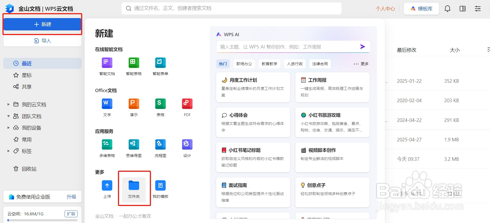Expand the 标签 tree node
The width and height of the screenshot is (490, 223).
click(x=8, y=151)
